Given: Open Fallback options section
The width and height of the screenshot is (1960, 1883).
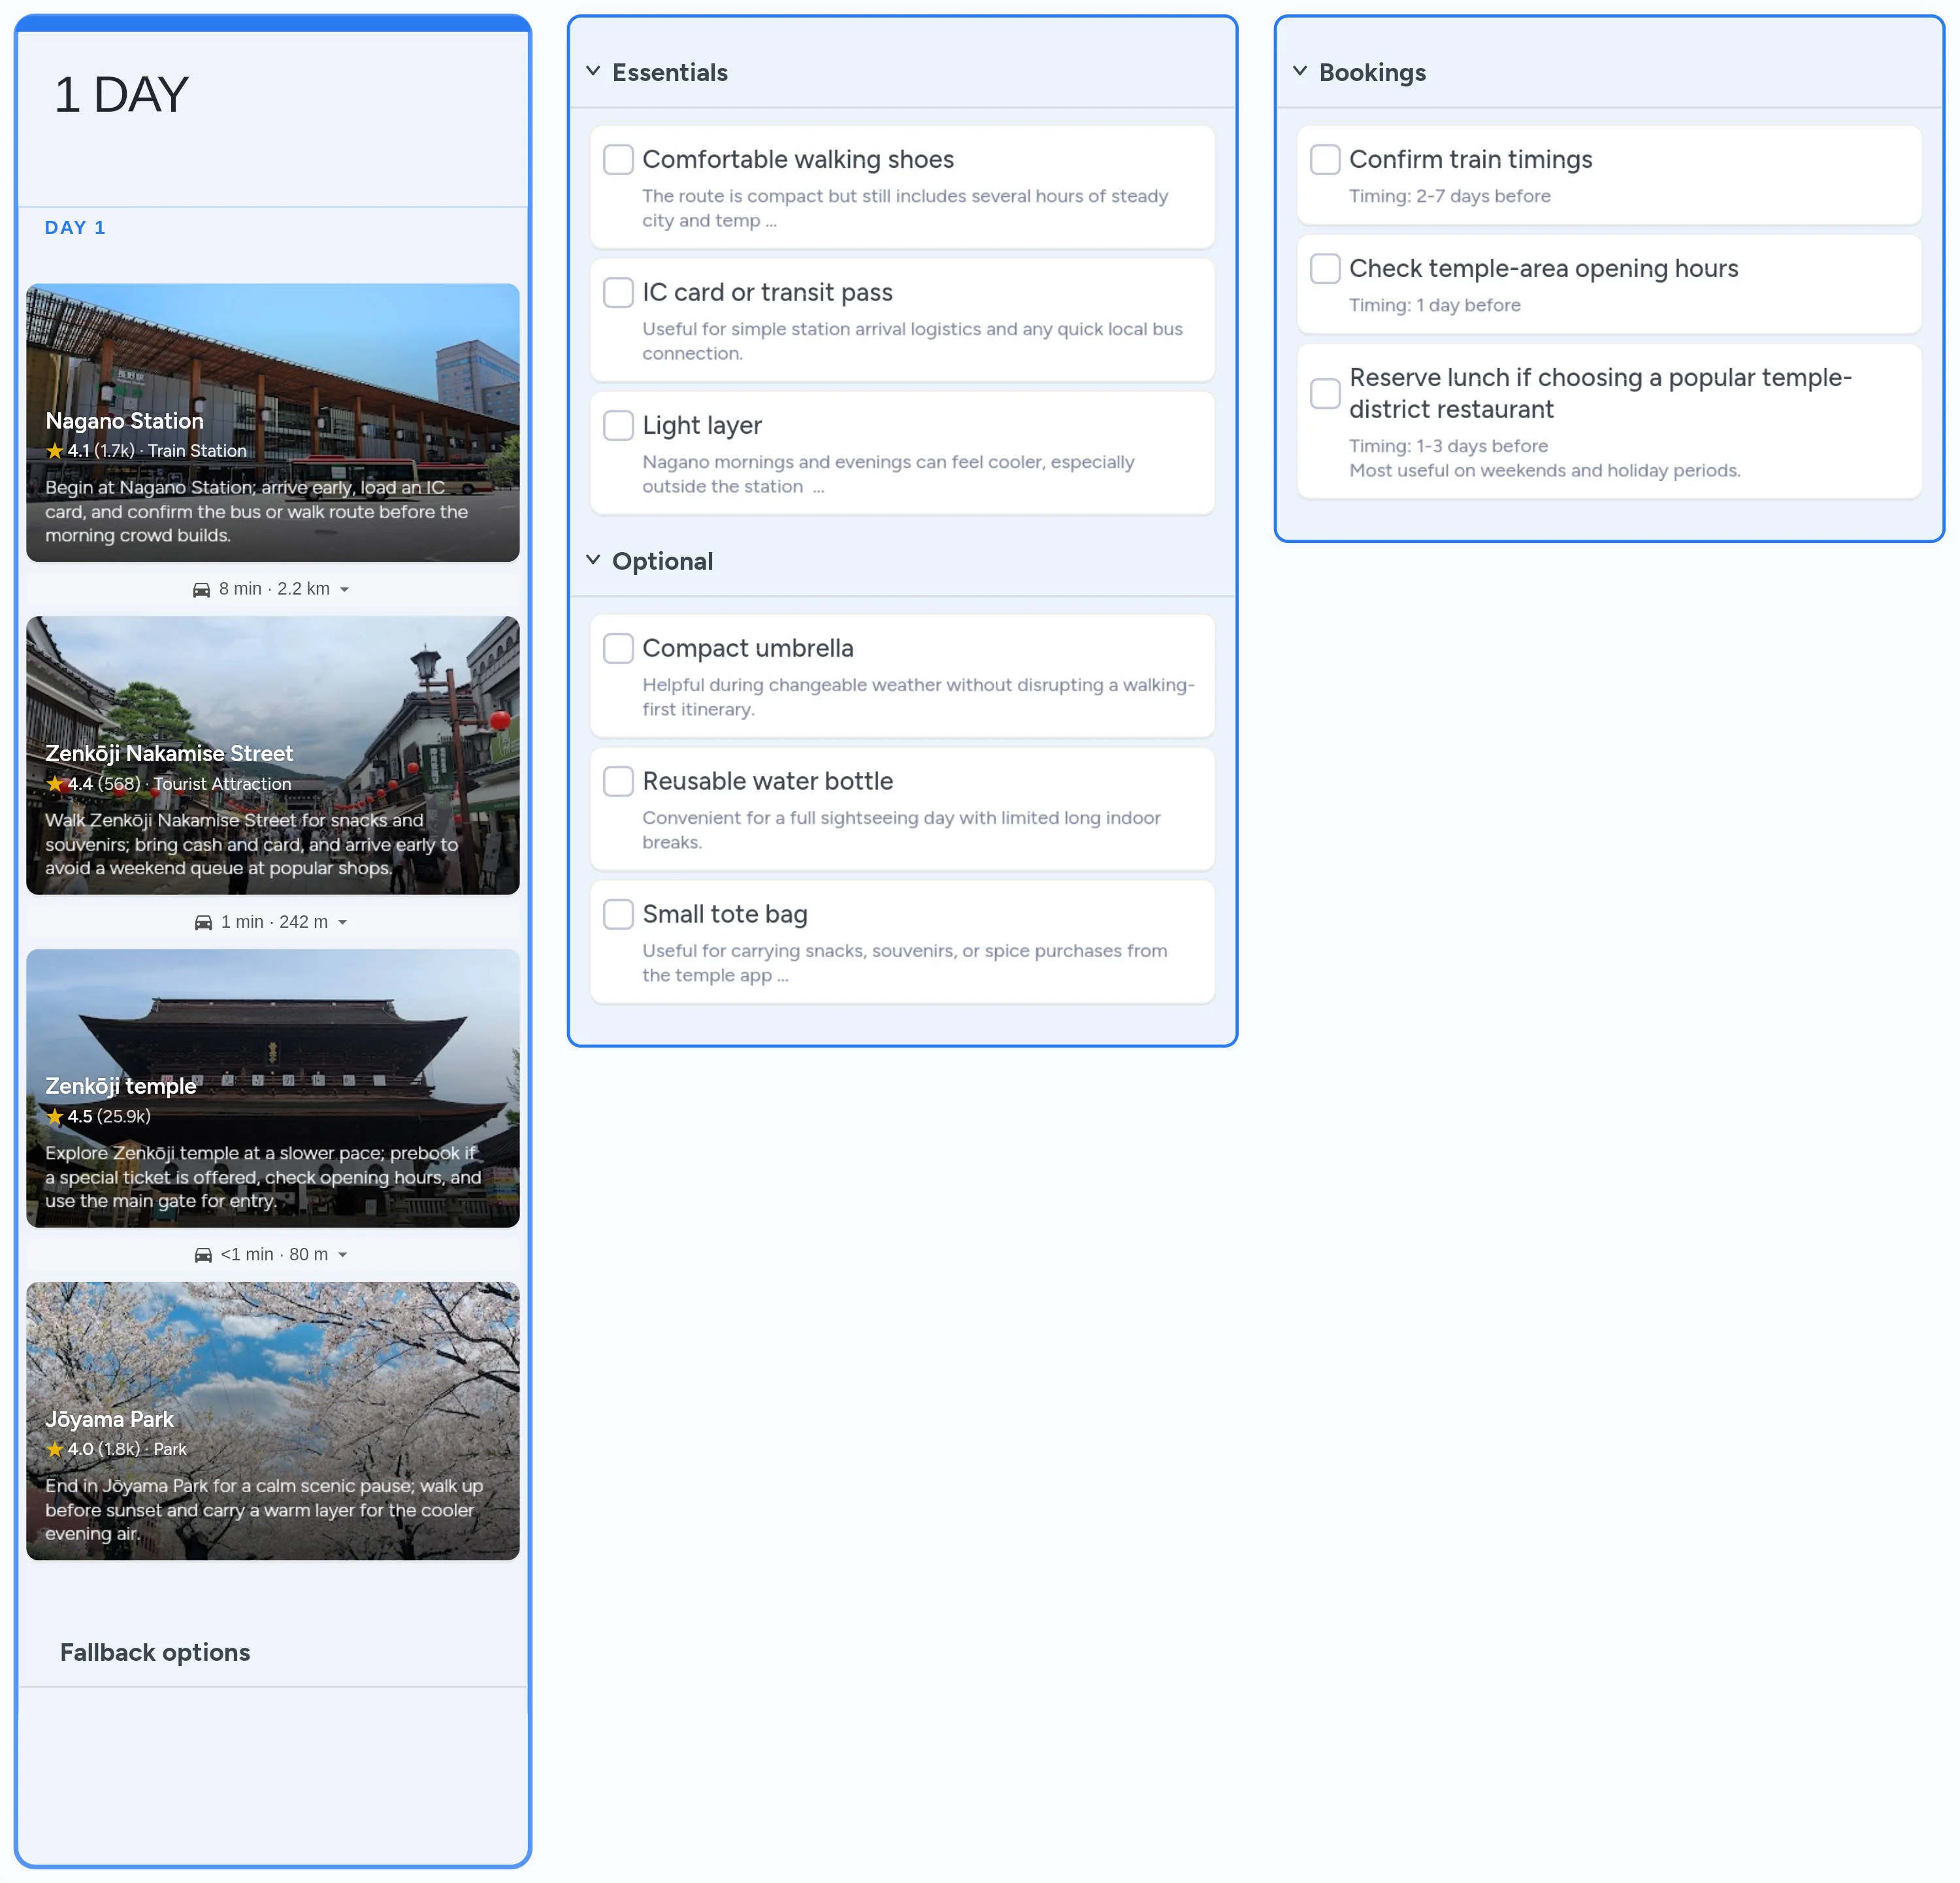Looking at the screenshot, I should pyautogui.click(x=155, y=1652).
